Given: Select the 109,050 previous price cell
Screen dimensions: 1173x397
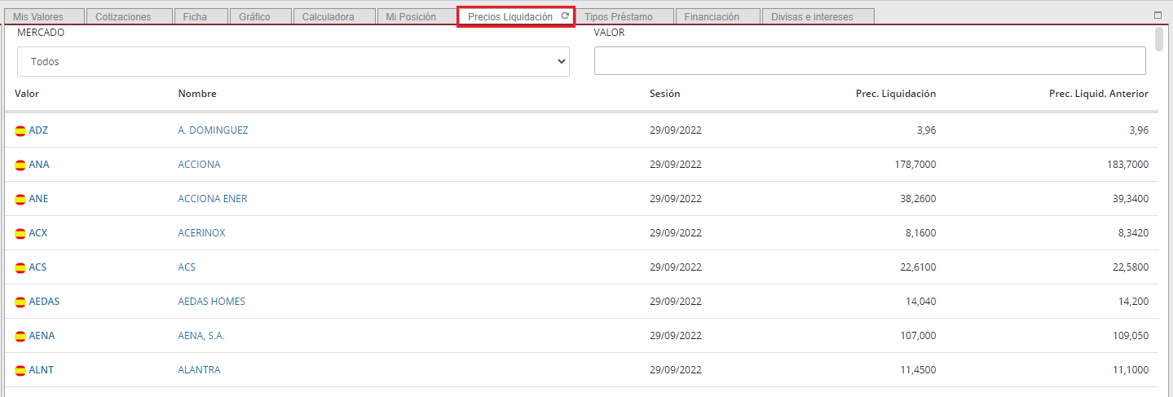Looking at the screenshot, I should point(1131,336).
